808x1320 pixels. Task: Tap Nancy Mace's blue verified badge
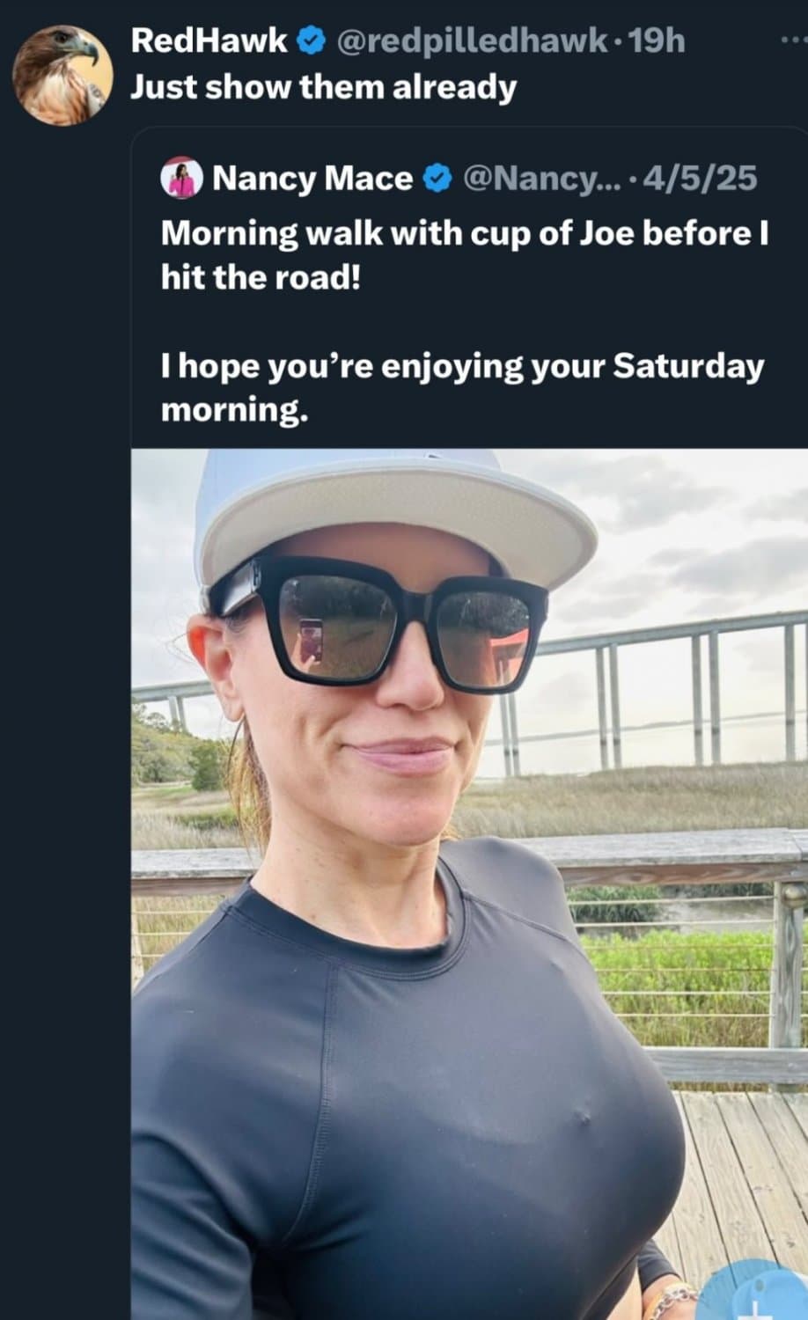pyautogui.click(x=437, y=179)
